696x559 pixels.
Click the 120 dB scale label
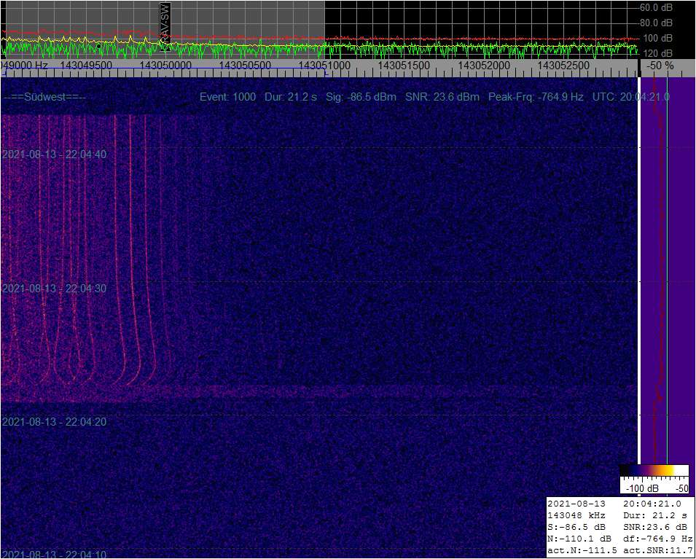[x=658, y=53]
